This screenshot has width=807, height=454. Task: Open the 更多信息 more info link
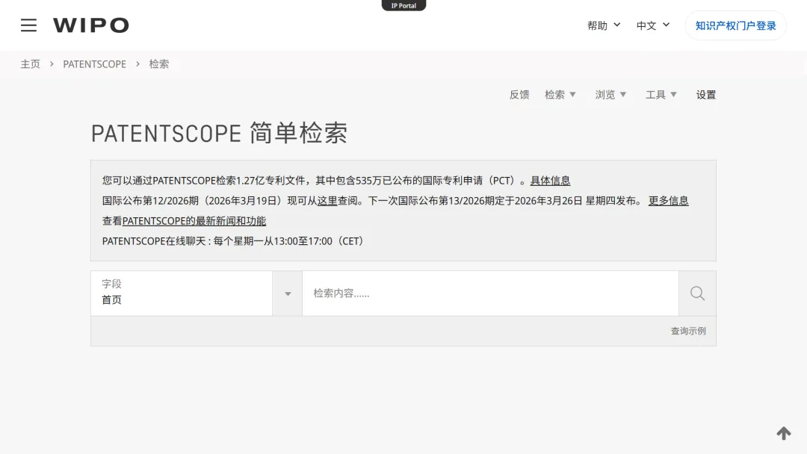pyautogui.click(x=668, y=201)
